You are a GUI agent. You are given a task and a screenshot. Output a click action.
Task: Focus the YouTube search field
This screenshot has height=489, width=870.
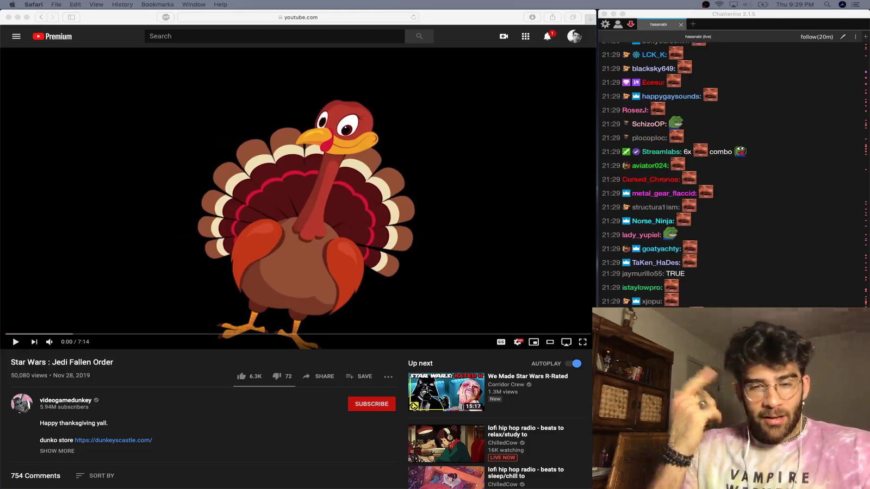(275, 36)
